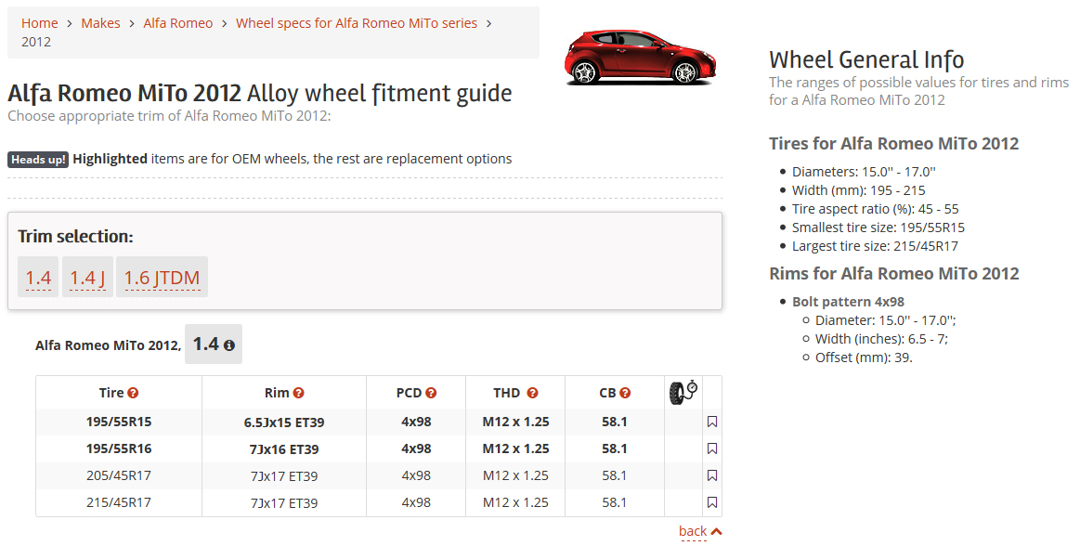1080x559 pixels.
Task: Select the 1.4 trim
Action: [38, 278]
